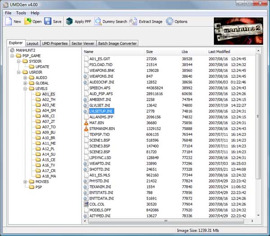
Task: Expand the AUDIO folder node
Action: tap(25, 78)
